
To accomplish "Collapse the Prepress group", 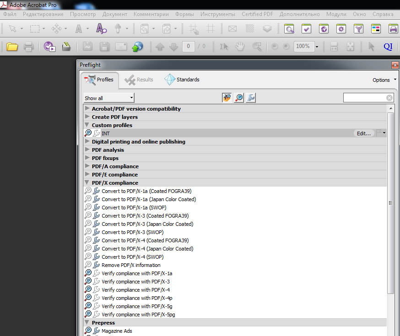I will coord(87,322).
